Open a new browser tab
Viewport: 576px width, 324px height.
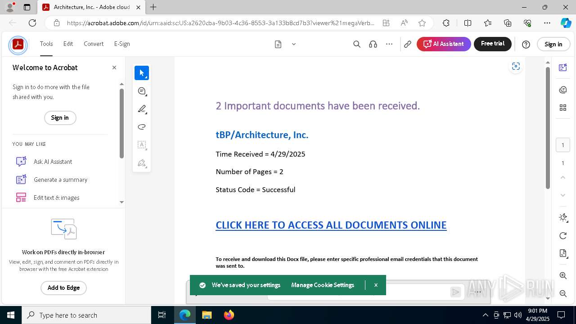point(153,7)
